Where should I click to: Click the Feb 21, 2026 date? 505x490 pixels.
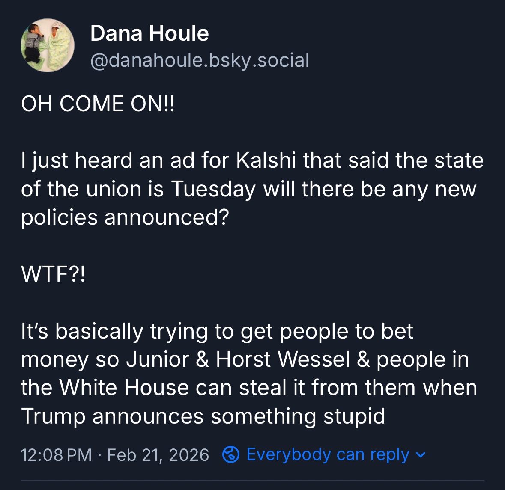pos(158,454)
